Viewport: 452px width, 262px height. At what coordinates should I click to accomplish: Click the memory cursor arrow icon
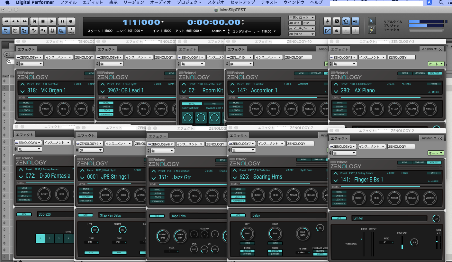pos(43,31)
